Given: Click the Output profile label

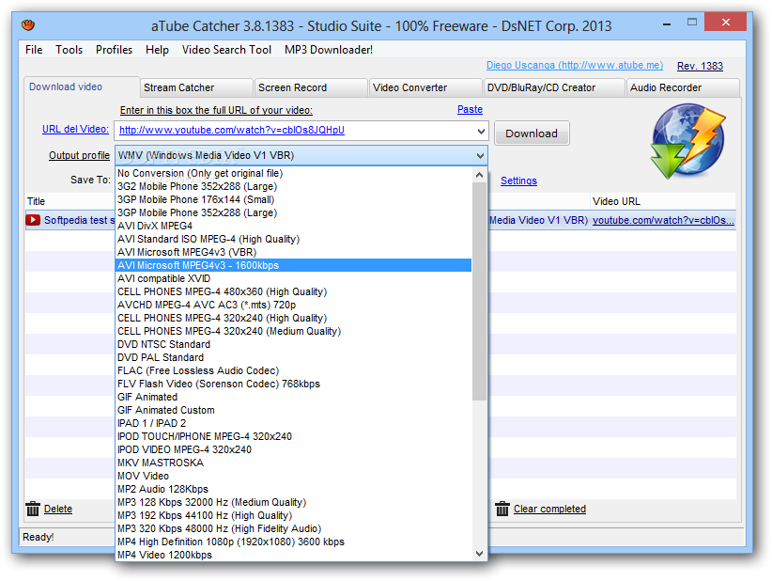Looking at the screenshot, I should click(79, 155).
